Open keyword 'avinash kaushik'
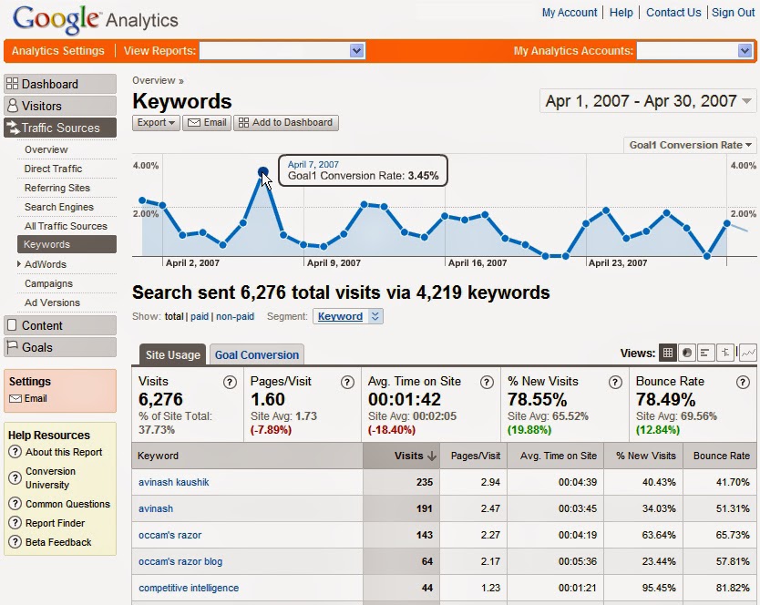The height and width of the screenshot is (605, 760). coord(173,482)
